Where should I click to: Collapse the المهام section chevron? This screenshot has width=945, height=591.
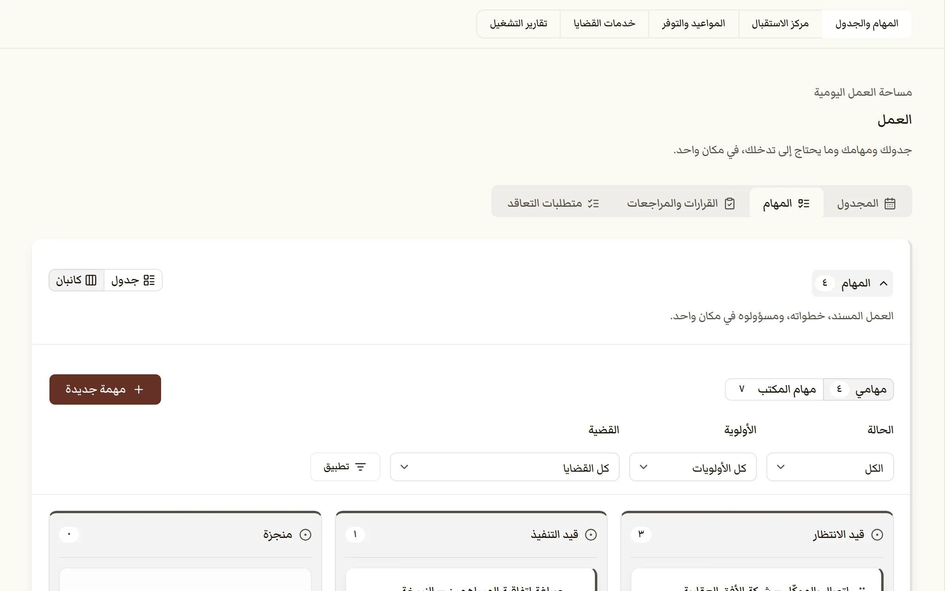884,283
